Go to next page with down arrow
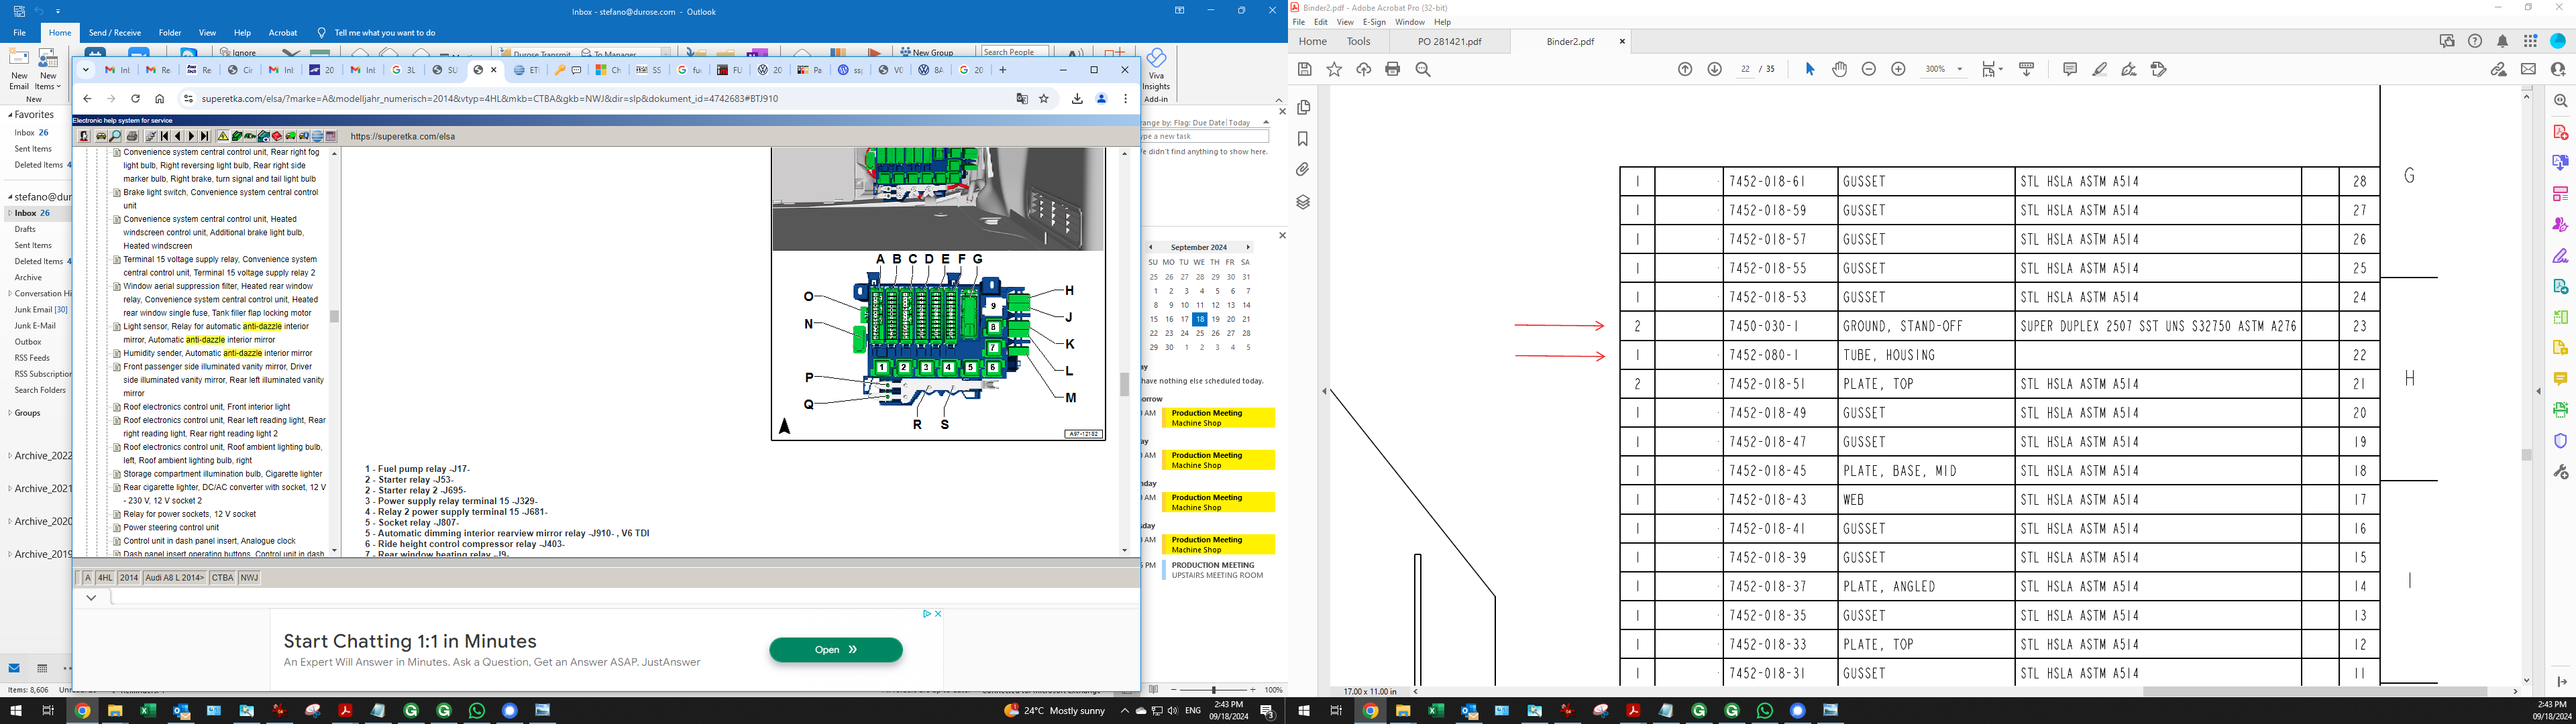The width and height of the screenshot is (2576, 724). [1714, 69]
